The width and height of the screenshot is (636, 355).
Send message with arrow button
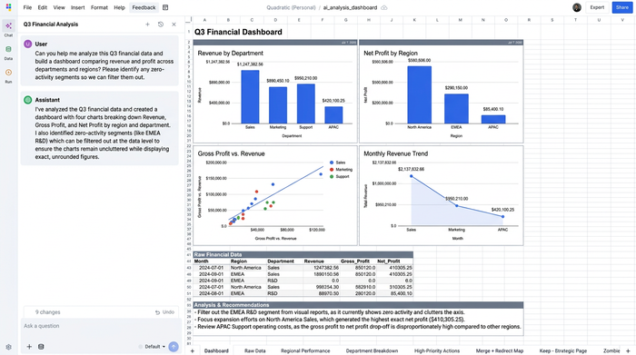point(174,347)
